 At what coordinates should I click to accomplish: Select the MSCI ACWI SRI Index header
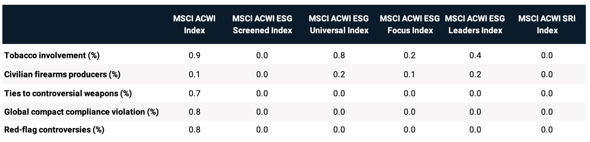coord(547,24)
